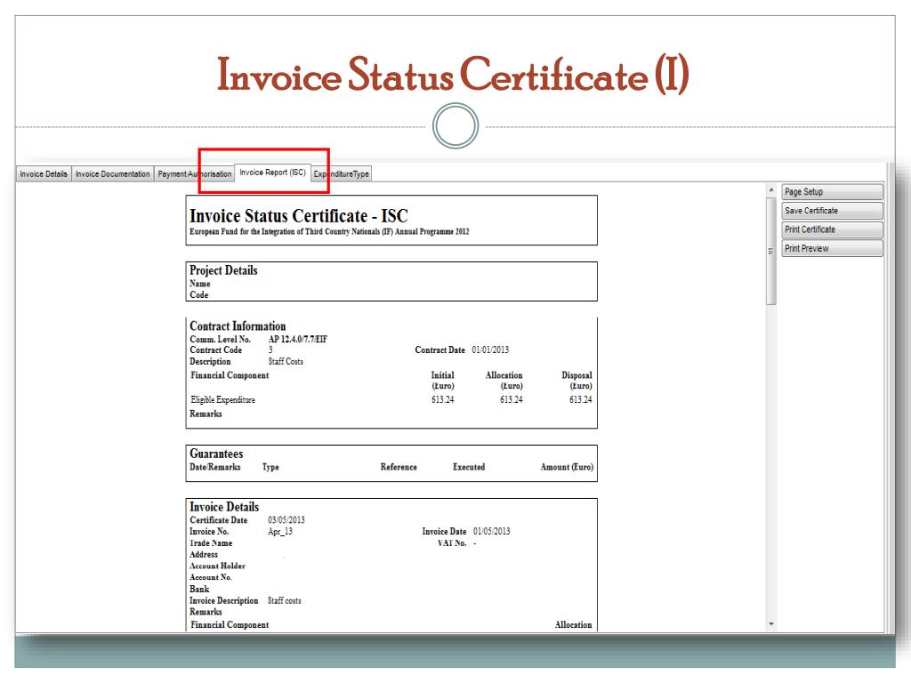Select the Invoice Report (ISC) tab

[x=272, y=173]
